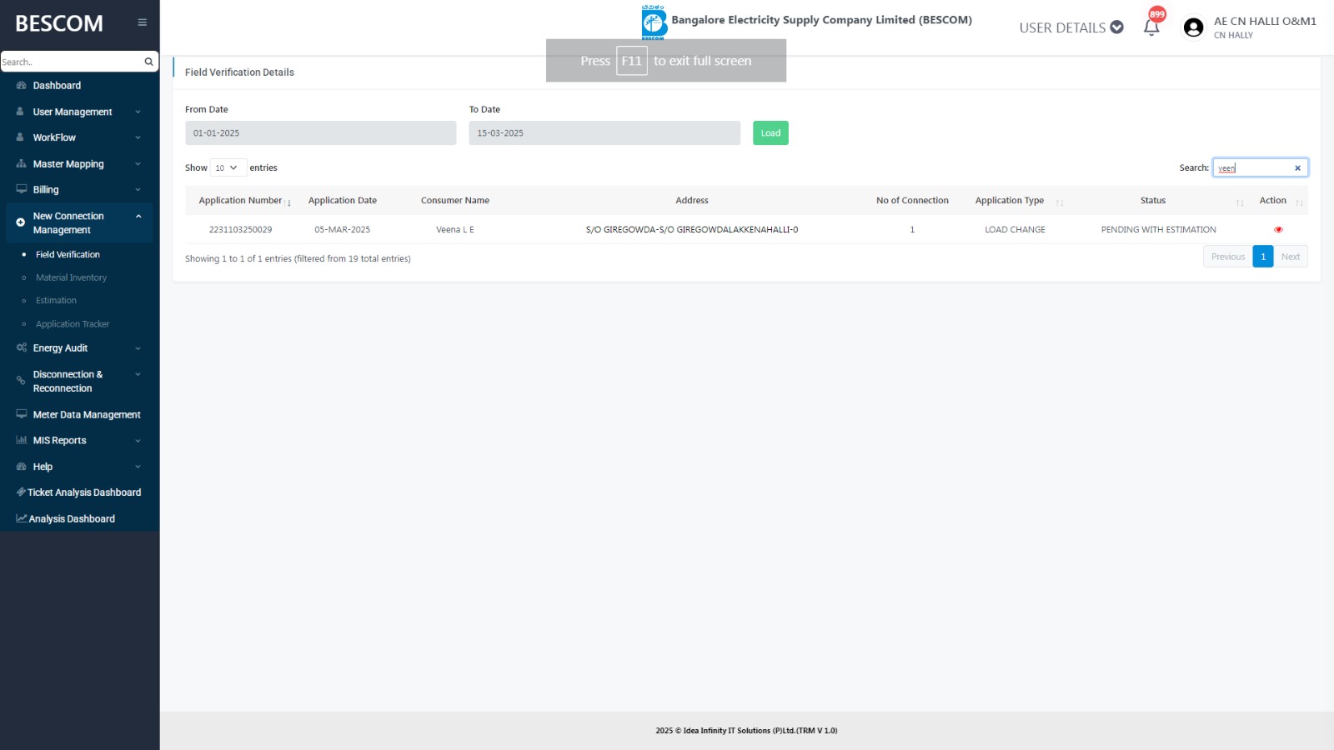Viewport: 1334px width, 750px height.
Task: Click application number 2231103250029 cell
Action: tap(240, 229)
